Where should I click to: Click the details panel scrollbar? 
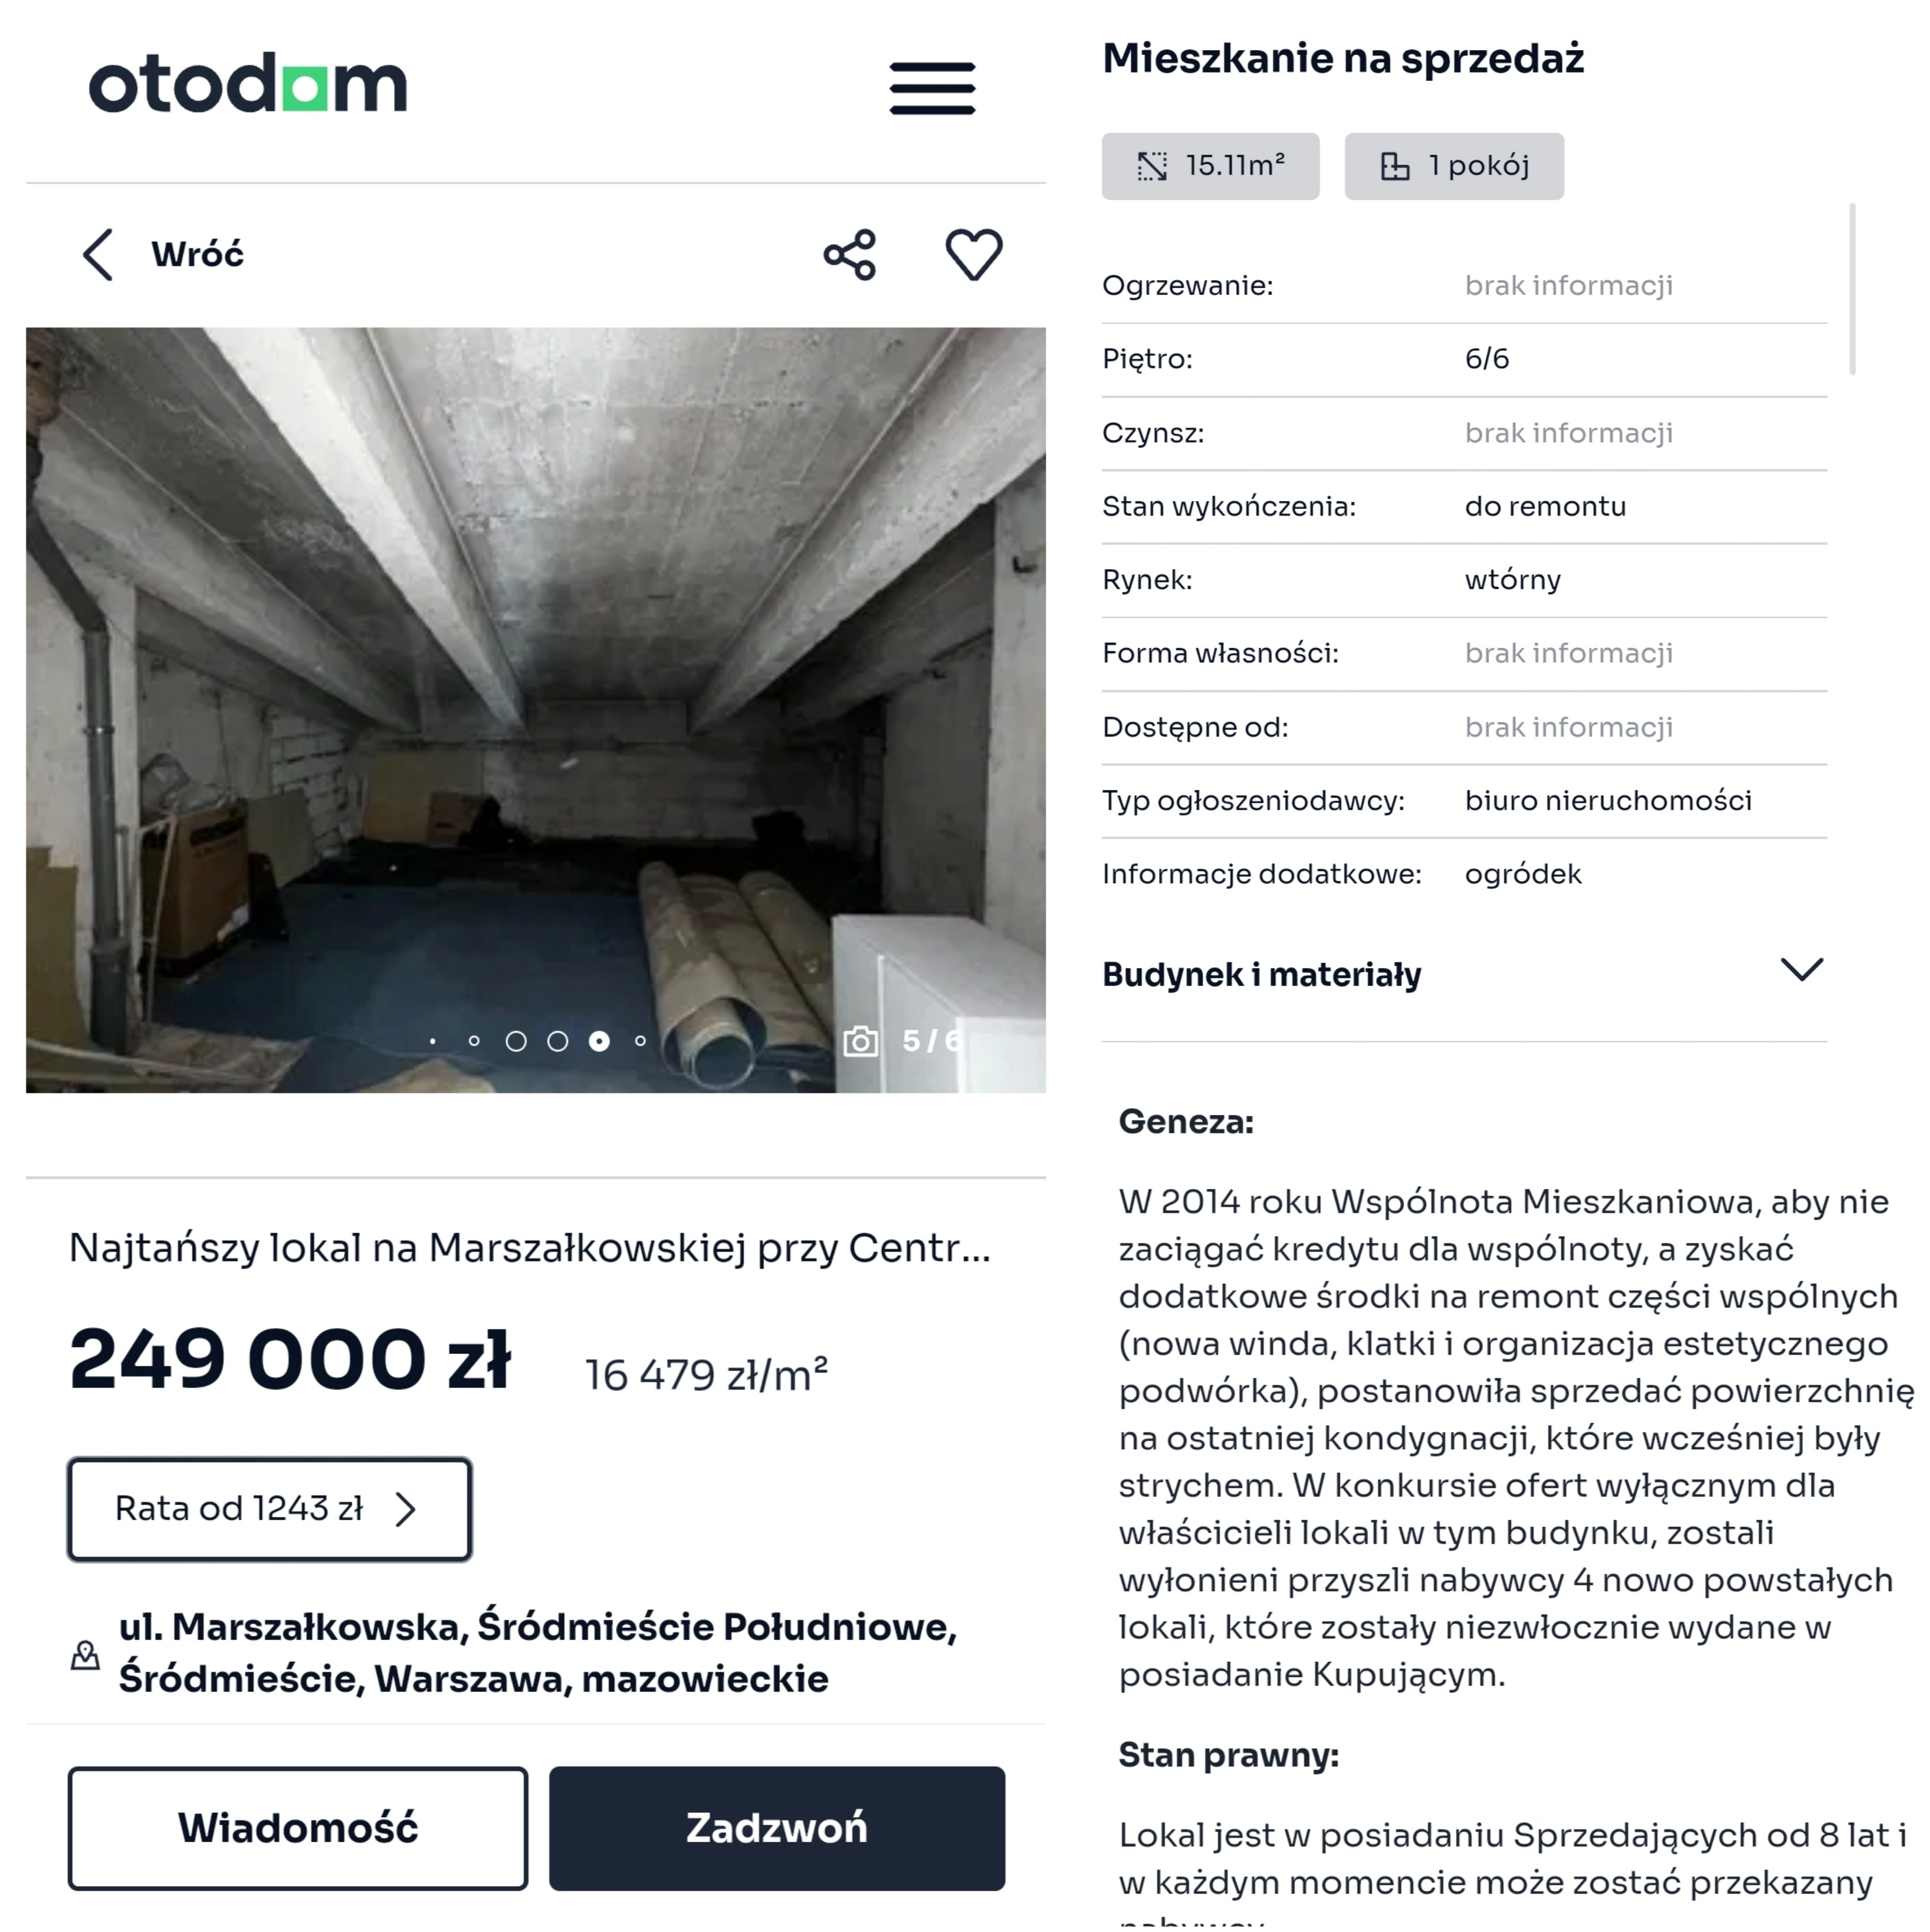click(x=1852, y=290)
